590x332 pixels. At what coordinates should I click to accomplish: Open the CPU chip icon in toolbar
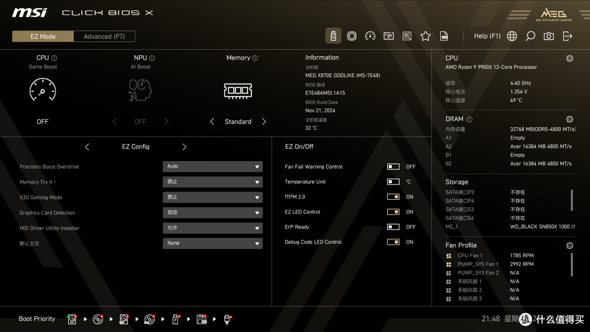[351, 36]
